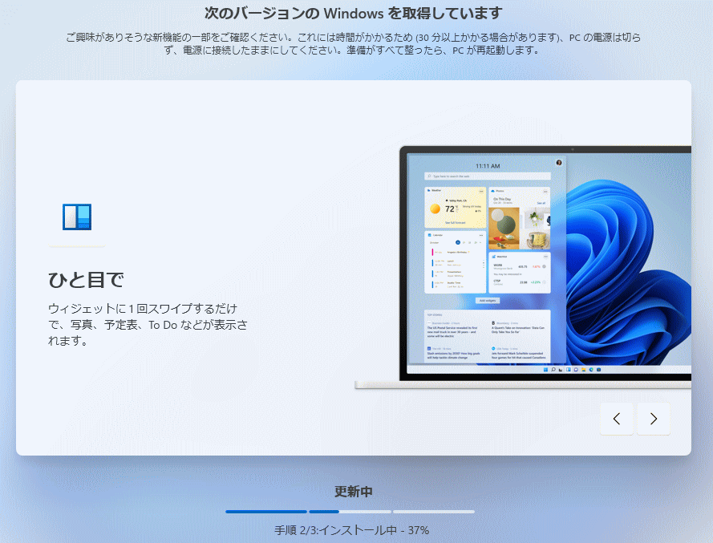
Task: Click the 更新中 status label
Action: [354, 492]
